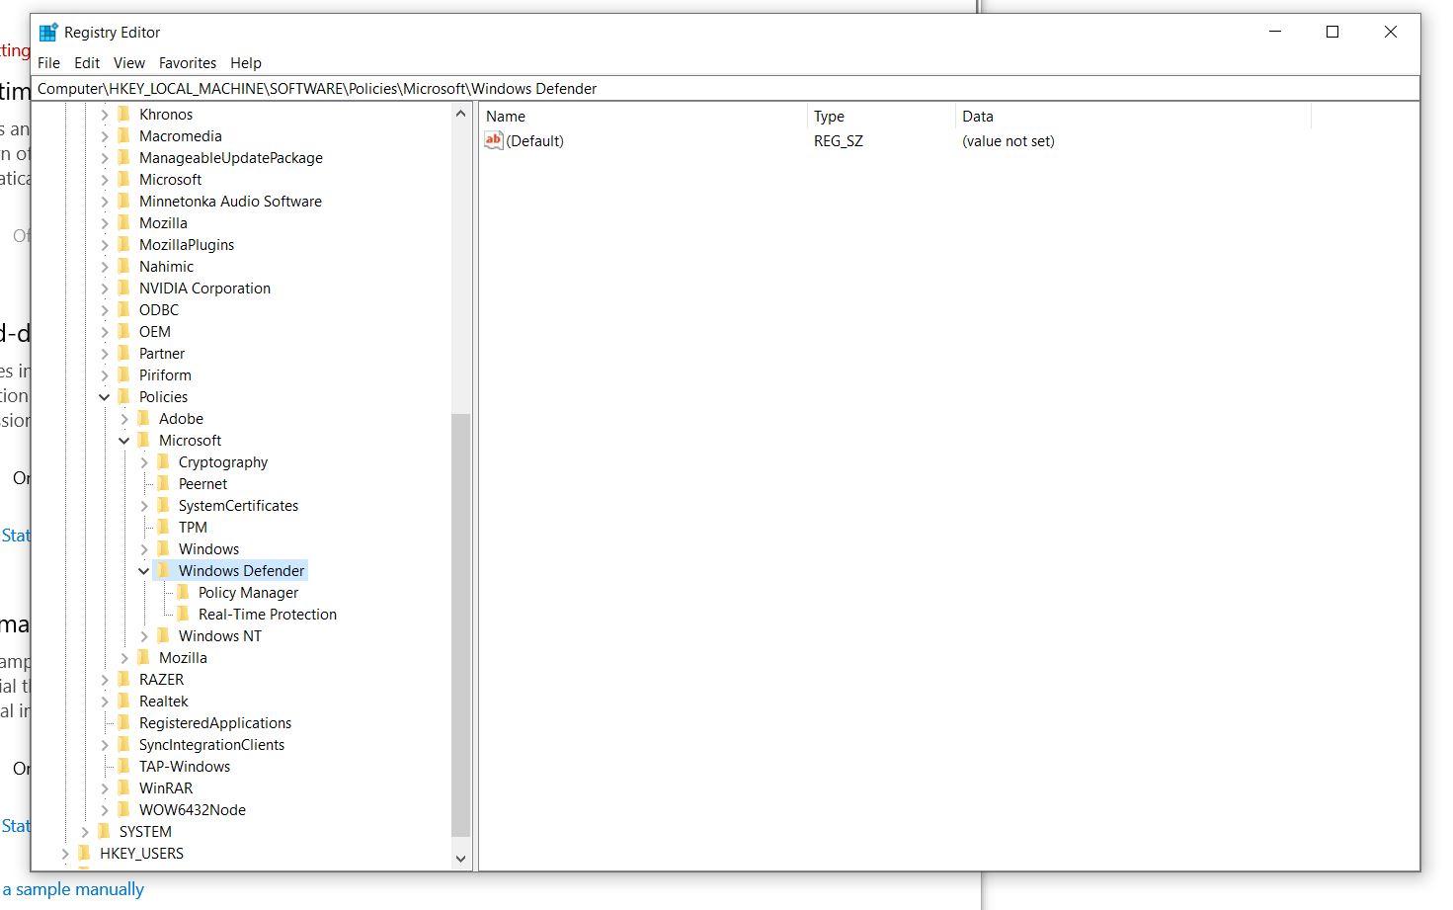The image size is (1453, 910).
Task: Click the NVIDIA Corporation folder icon
Action: 123,288
